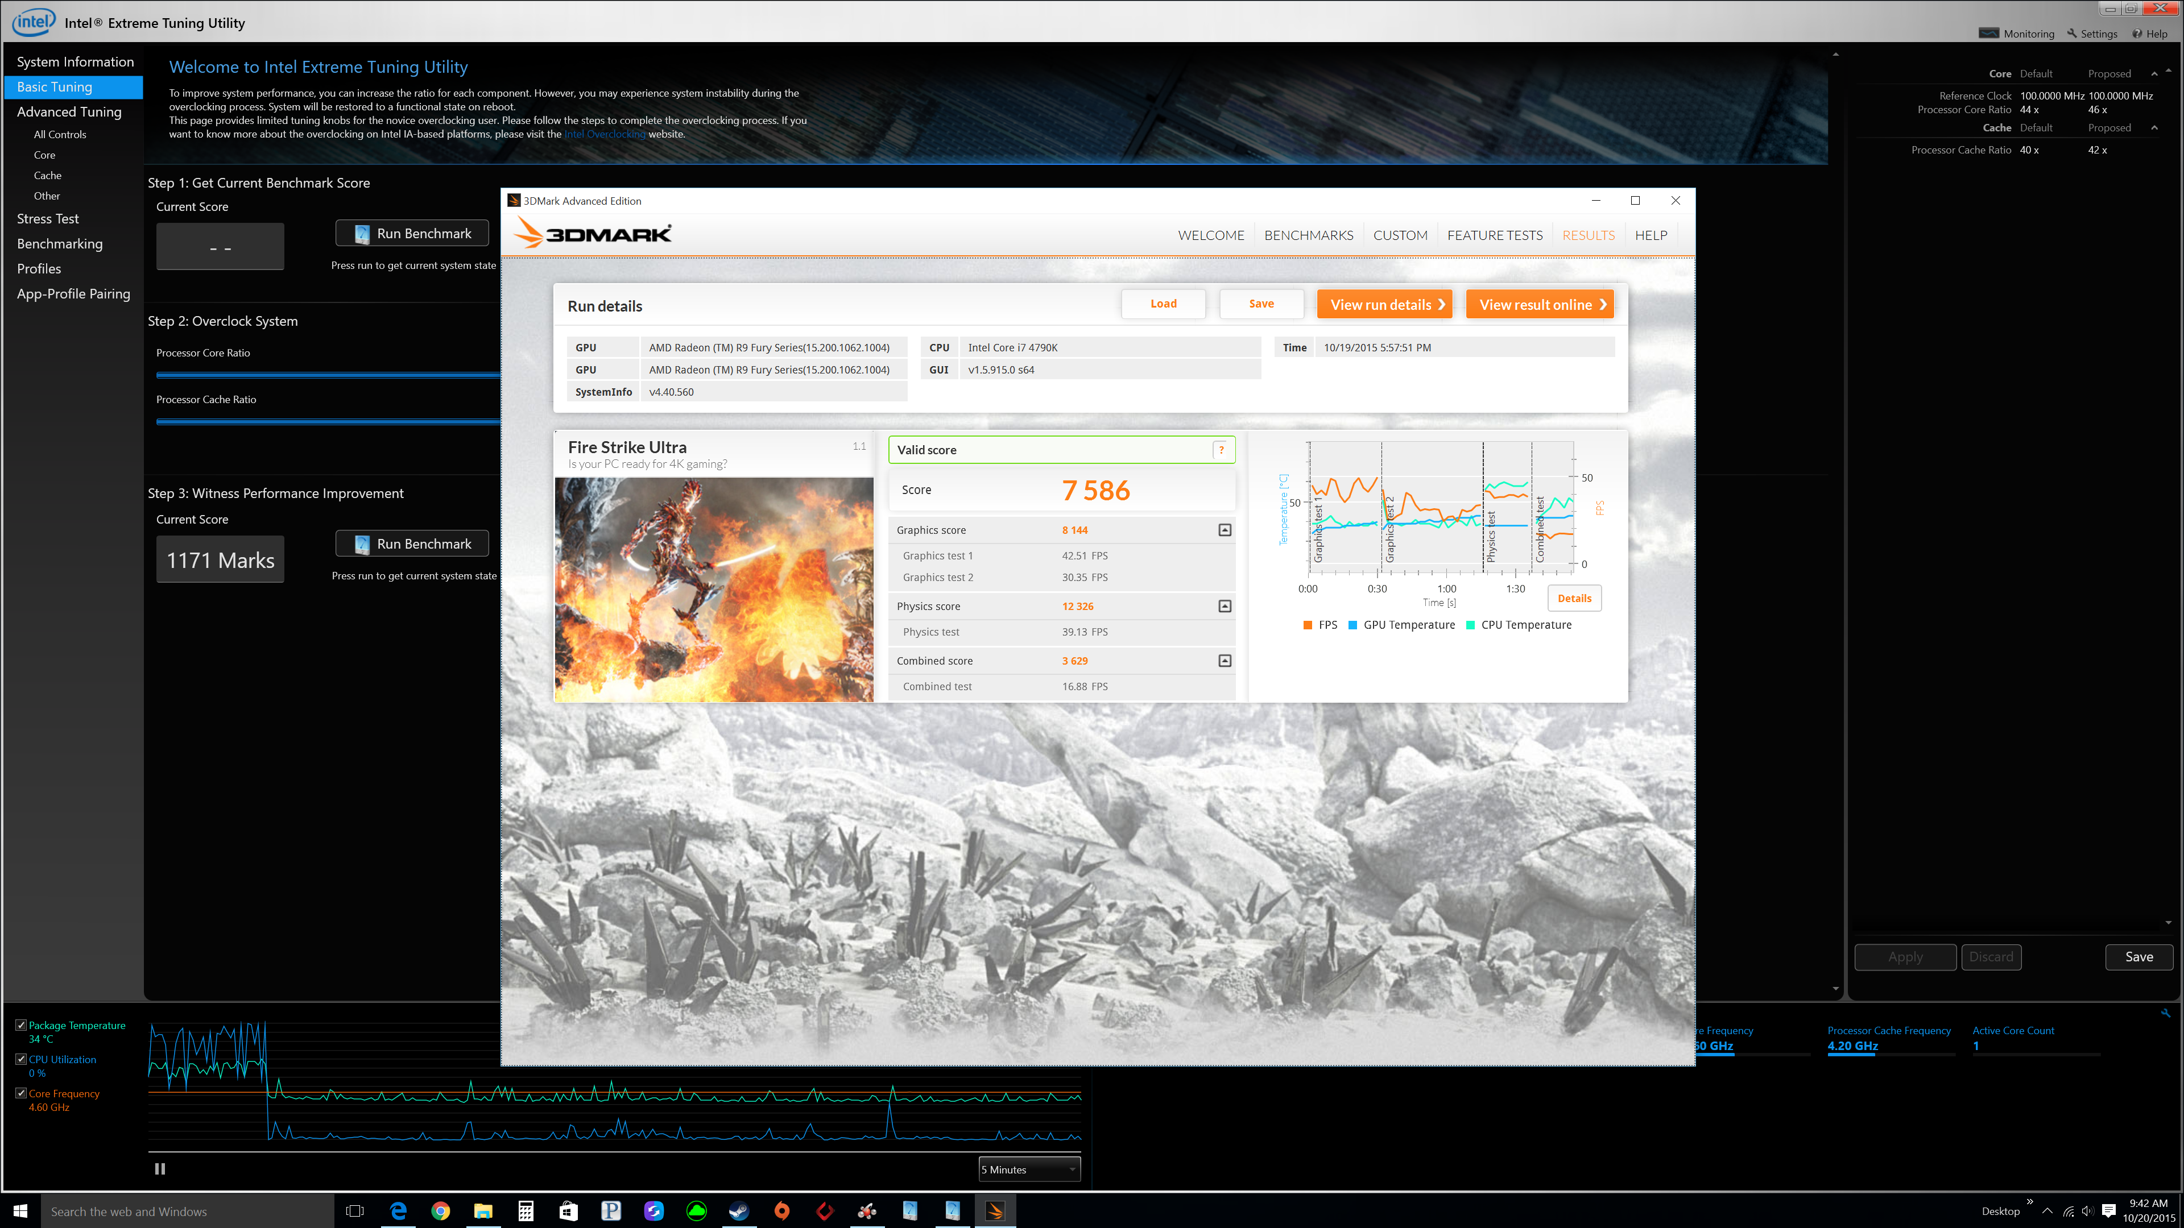This screenshot has width=2184, height=1228.
Task: Open Calculator from taskbar
Action: coord(526,1211)
